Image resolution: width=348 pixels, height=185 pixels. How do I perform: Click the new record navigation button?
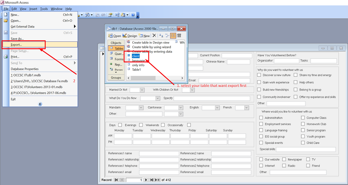tap(157, 180)
